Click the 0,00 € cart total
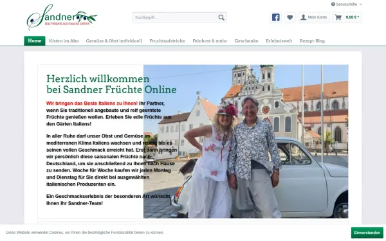Image resolution: width=386 pixels, height=241 pixels. (353, 17)
